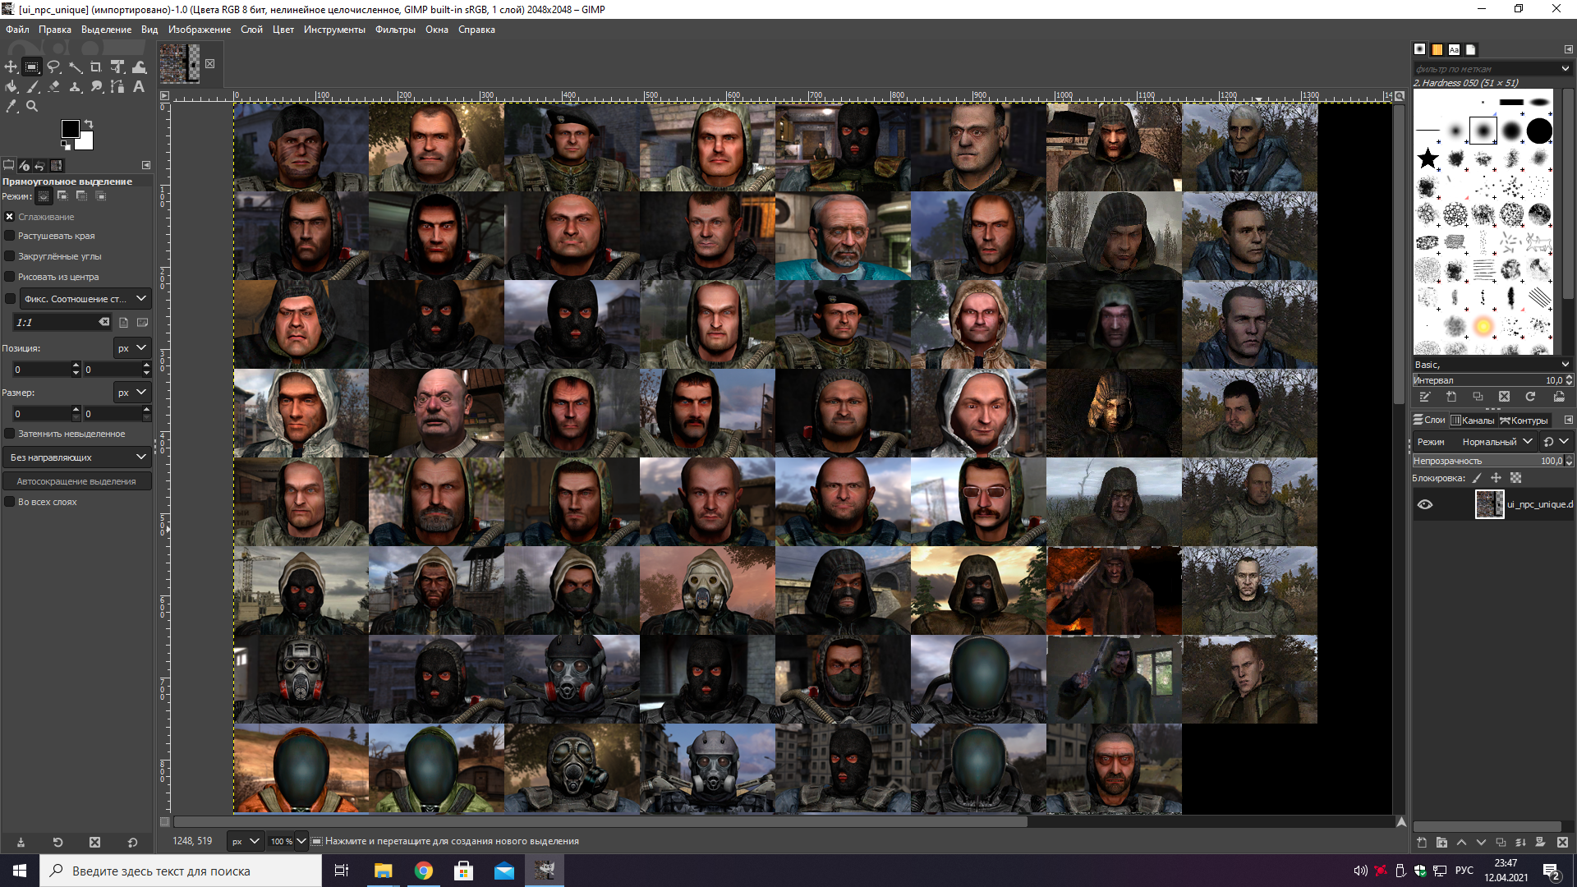Open the Фильтры menu

395,30
